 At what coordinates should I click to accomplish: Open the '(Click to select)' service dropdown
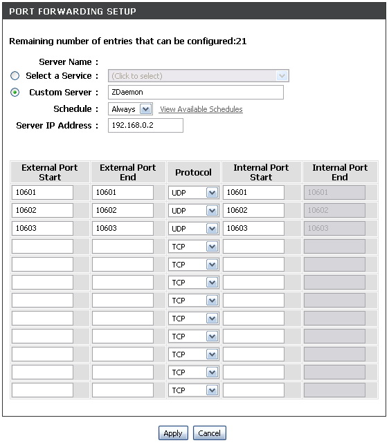click(x=199, y=76)
